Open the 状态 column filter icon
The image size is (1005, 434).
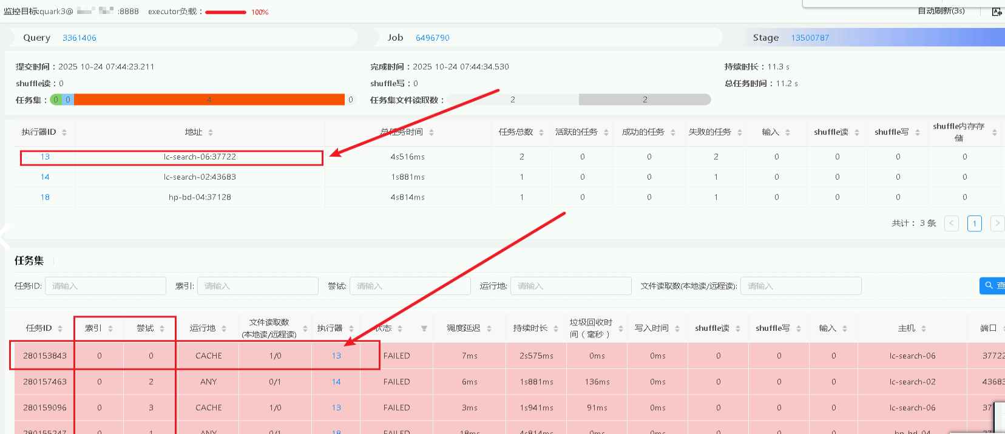click(424, 328)
